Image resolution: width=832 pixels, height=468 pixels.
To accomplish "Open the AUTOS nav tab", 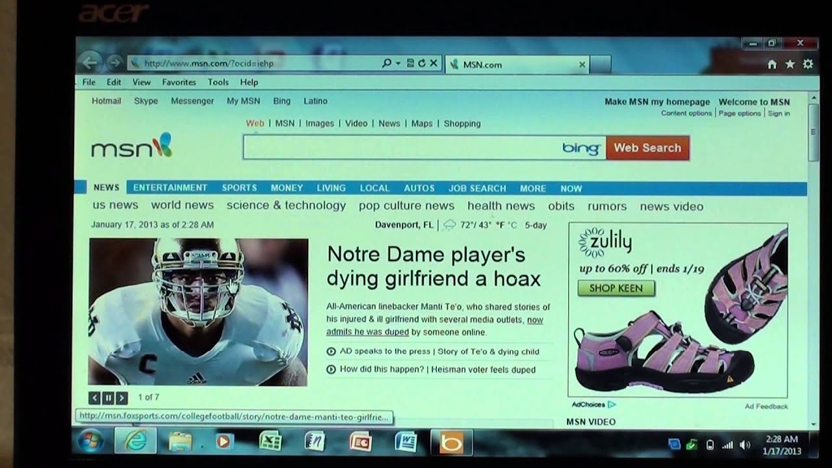I will [x=419, y=188].
